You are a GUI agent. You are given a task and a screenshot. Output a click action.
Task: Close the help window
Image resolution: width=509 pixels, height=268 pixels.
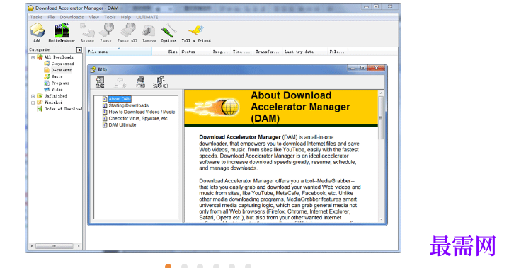point(376,68)
